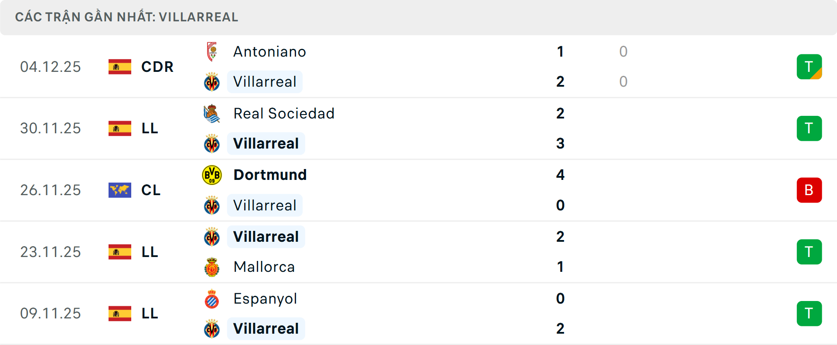Select the CL competition label
This screenshot has height=345, width=837.
[x=151, y=190]
